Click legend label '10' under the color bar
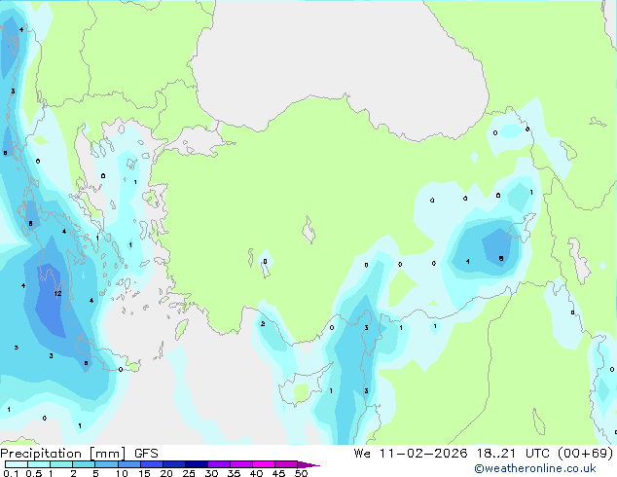Screen dimensions: 617x477 coord(122,473)
